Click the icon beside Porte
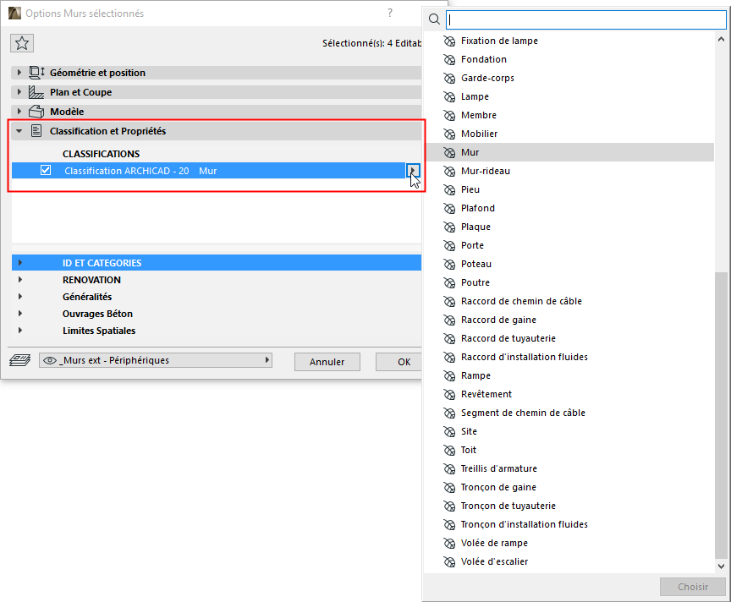 [x=449, y=246]
